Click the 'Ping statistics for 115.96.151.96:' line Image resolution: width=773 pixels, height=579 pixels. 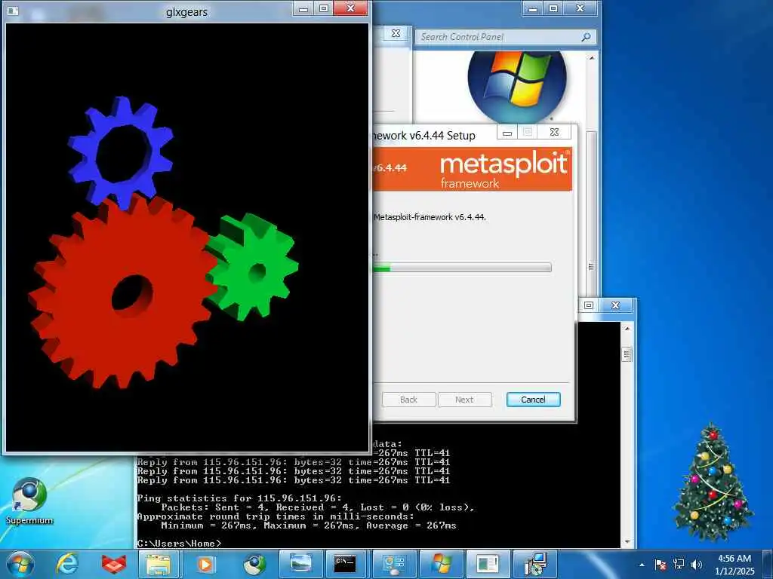tap(239, 498)
